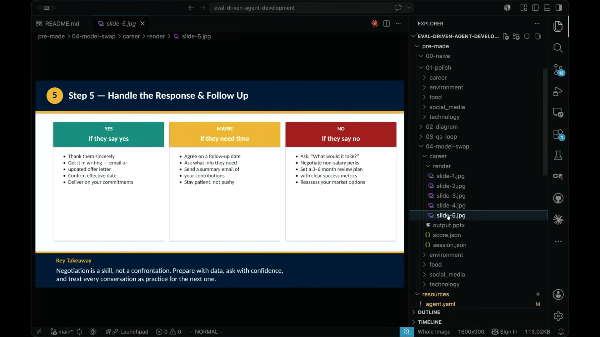Open the Search view in activity bar
Screen dimensions: 600x337
(x=558, y=48)
